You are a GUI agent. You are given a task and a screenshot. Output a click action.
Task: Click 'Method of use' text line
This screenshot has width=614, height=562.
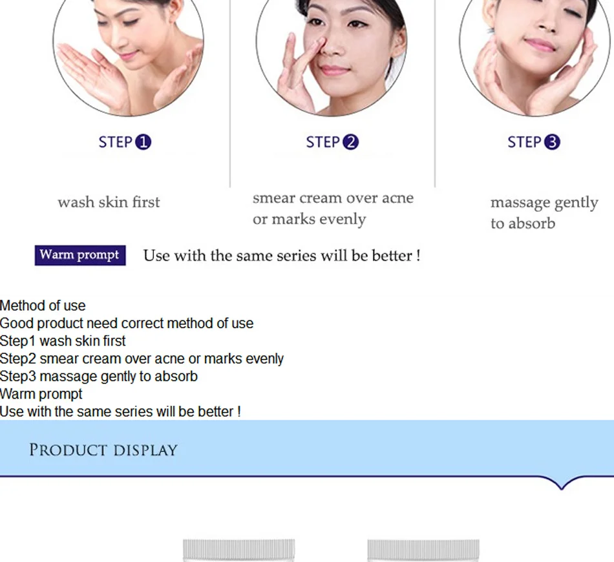tap(43, 306)
